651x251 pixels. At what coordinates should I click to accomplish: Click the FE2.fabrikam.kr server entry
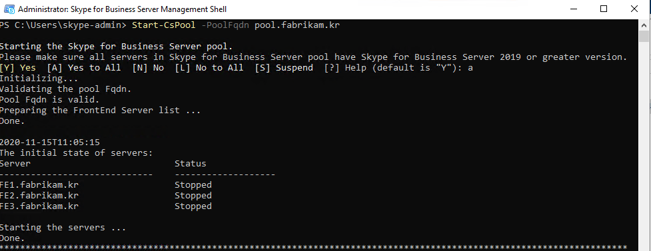click(39, 195)
